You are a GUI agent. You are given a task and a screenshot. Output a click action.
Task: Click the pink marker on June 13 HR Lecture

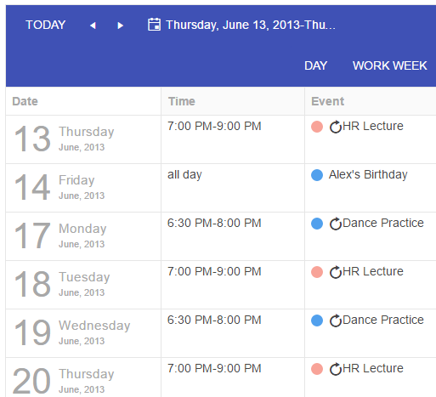317,127
